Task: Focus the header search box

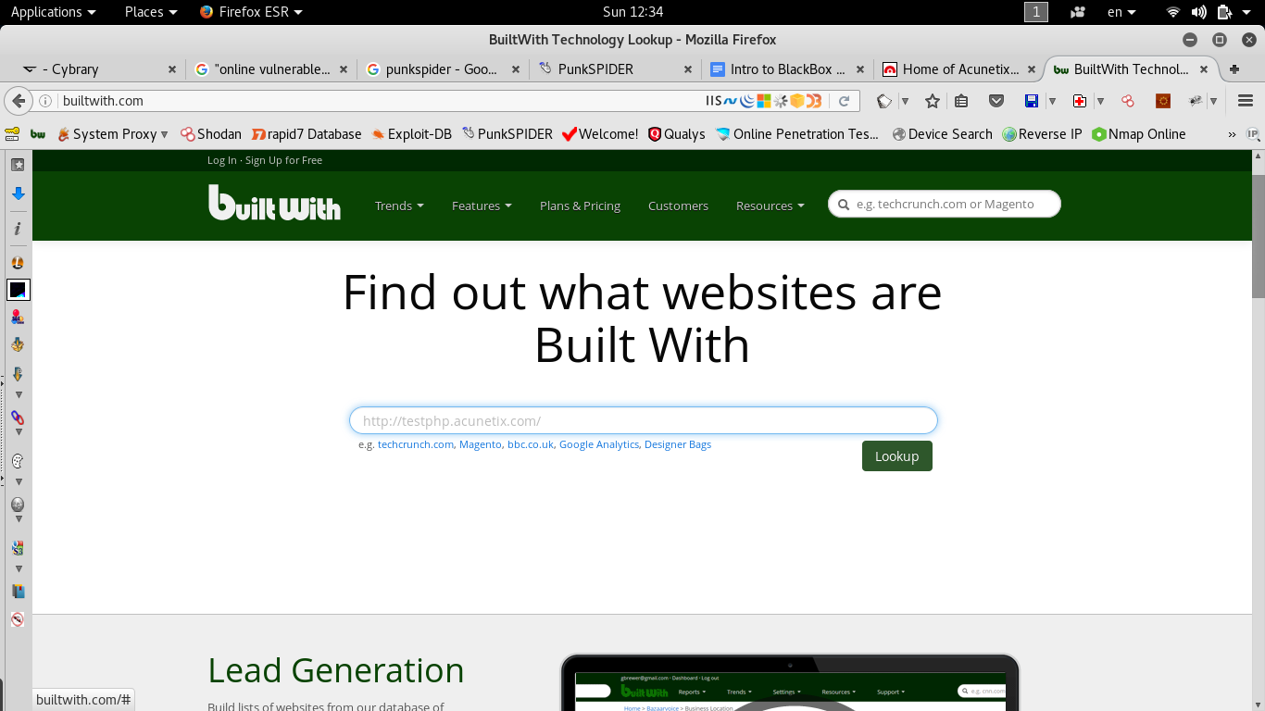Action: [945, 204]
